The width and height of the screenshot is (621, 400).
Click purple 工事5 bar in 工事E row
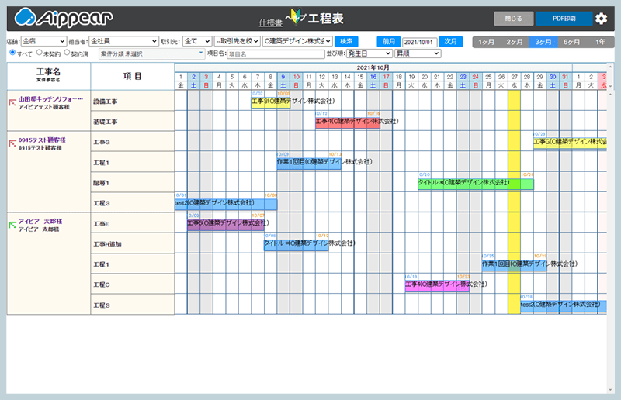coord(226,224)
